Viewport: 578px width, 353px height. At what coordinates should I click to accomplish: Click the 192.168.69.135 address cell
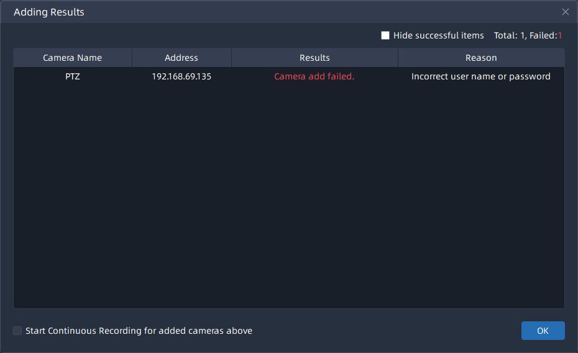coord(181,77)
